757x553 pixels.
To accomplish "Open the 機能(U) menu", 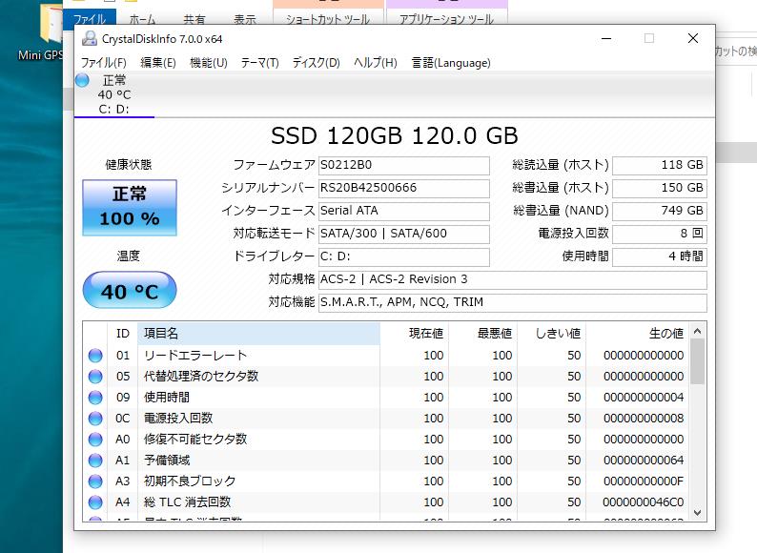I will [x=208, y=63].
